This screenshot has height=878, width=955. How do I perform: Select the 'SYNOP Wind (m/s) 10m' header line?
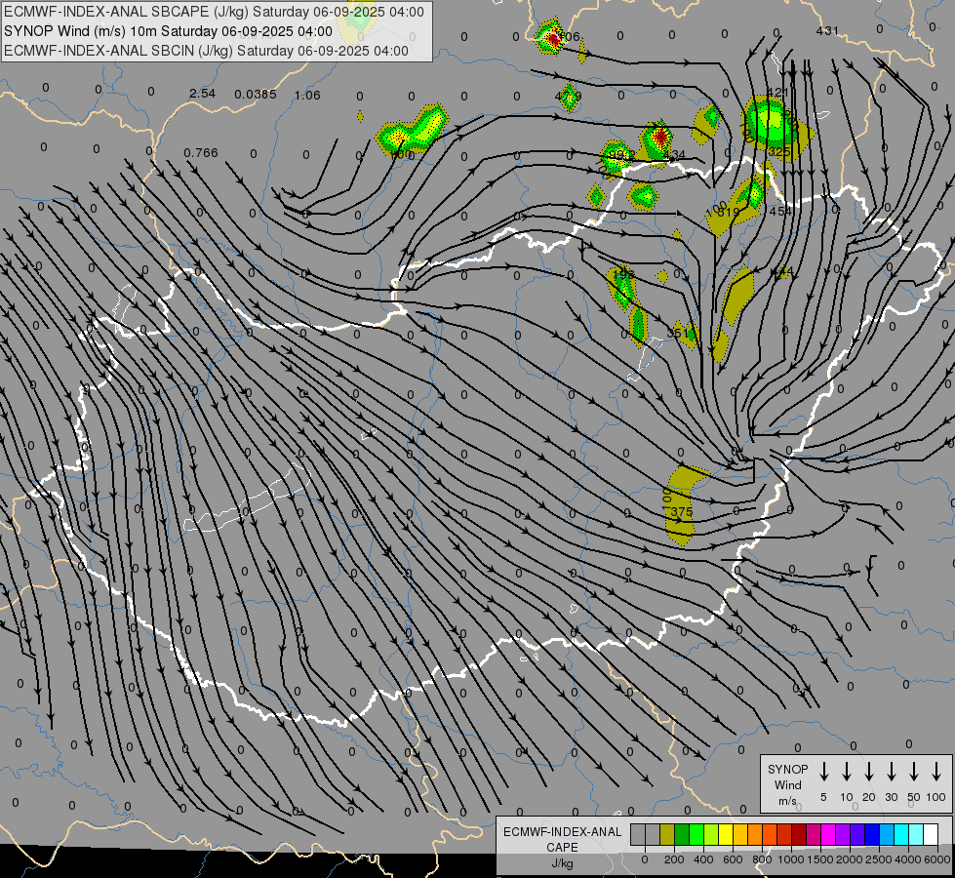coord(168,31)
